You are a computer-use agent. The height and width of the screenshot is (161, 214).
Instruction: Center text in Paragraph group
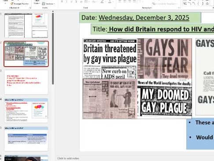pos(125,1)
